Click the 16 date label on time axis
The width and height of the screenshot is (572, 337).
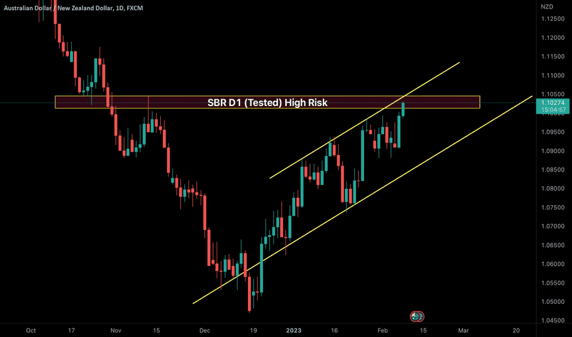click(334, 330)
